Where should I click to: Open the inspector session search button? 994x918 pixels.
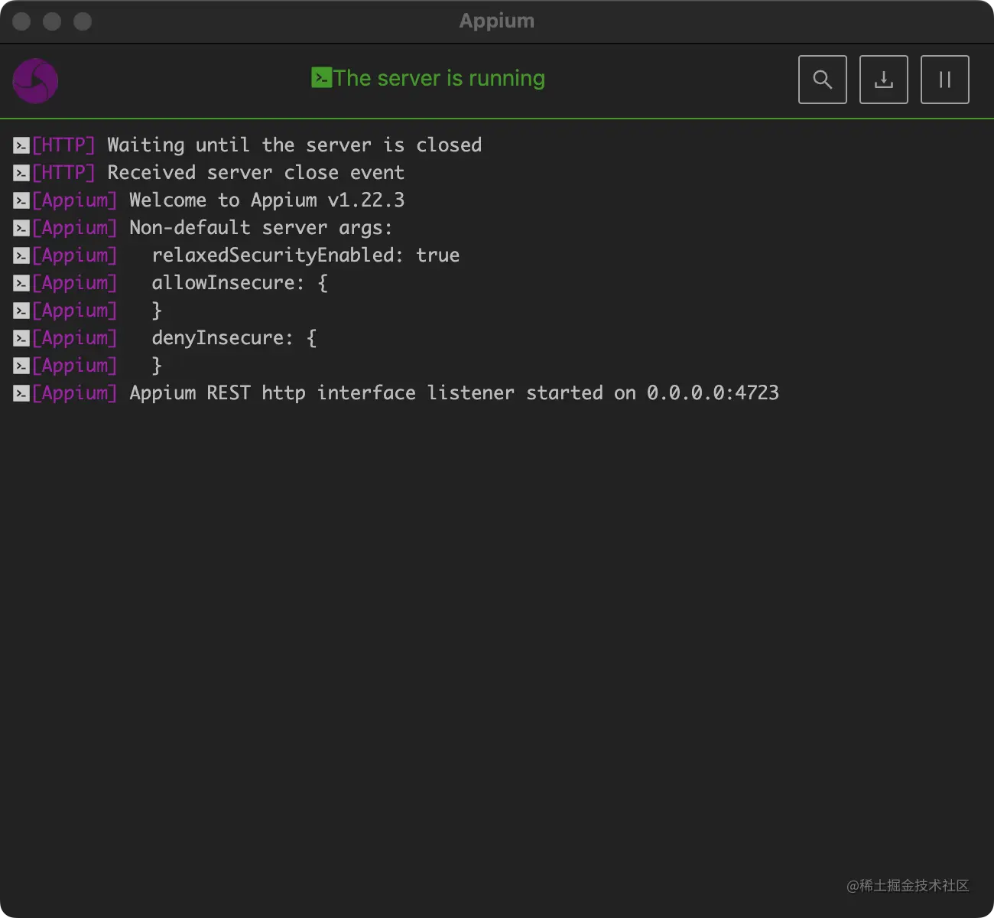pos(822,80)
